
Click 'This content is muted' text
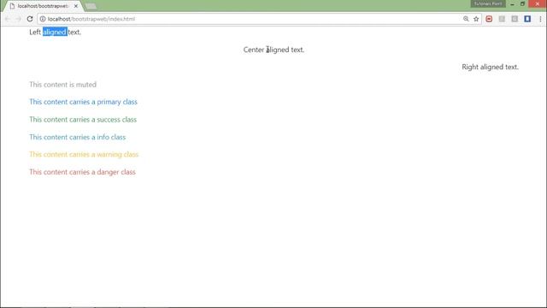62,85
